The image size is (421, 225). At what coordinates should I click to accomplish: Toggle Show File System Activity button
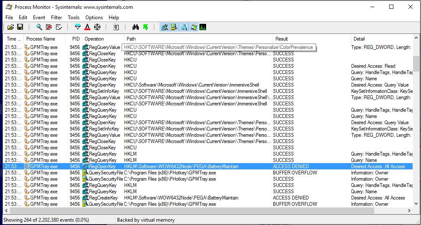point(174,27)
